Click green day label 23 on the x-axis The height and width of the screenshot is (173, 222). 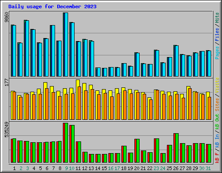click(156, 168)
